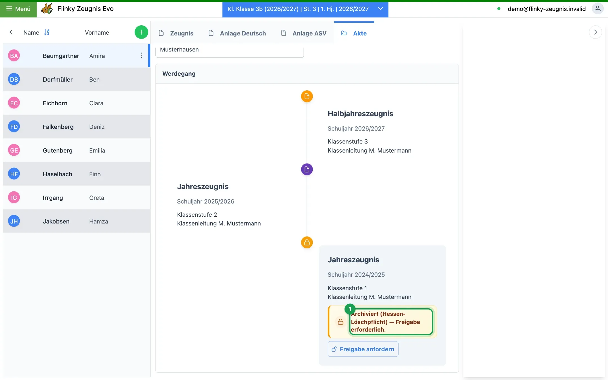Viewport: 608px width, 380px height.
Task: Add a new student with green plus
Action: tap(141, 32)
